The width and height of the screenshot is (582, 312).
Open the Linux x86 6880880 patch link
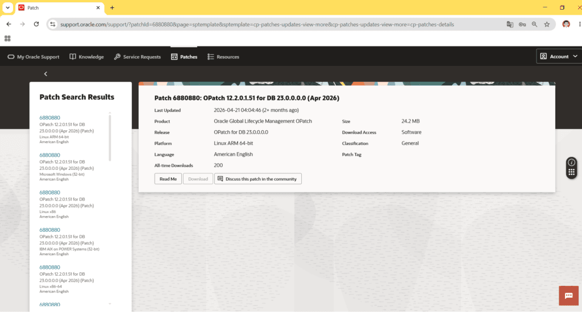click(x=50, y=193)
